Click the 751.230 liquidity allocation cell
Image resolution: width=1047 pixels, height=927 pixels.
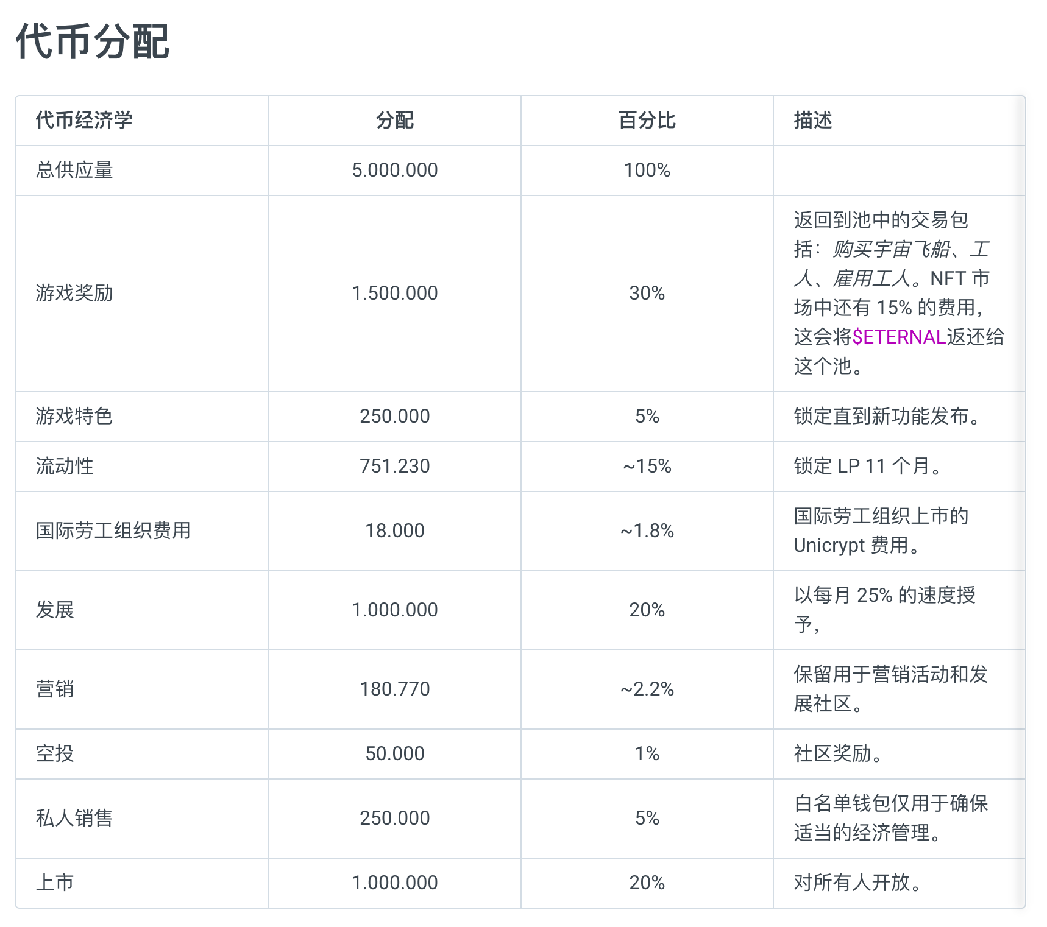[395, 466]
